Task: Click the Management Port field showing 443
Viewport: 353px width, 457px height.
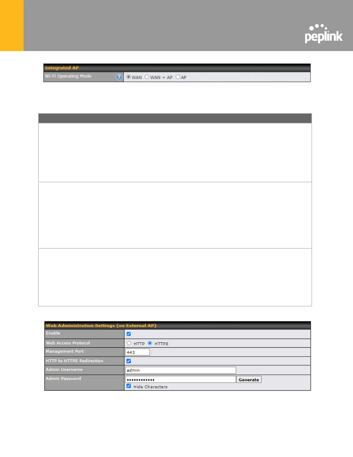Action: [138, 352]
